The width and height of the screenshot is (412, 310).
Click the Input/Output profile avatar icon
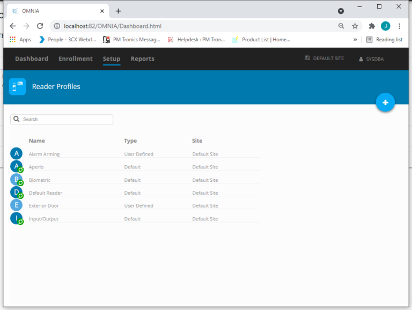click(x=17, y=219)
